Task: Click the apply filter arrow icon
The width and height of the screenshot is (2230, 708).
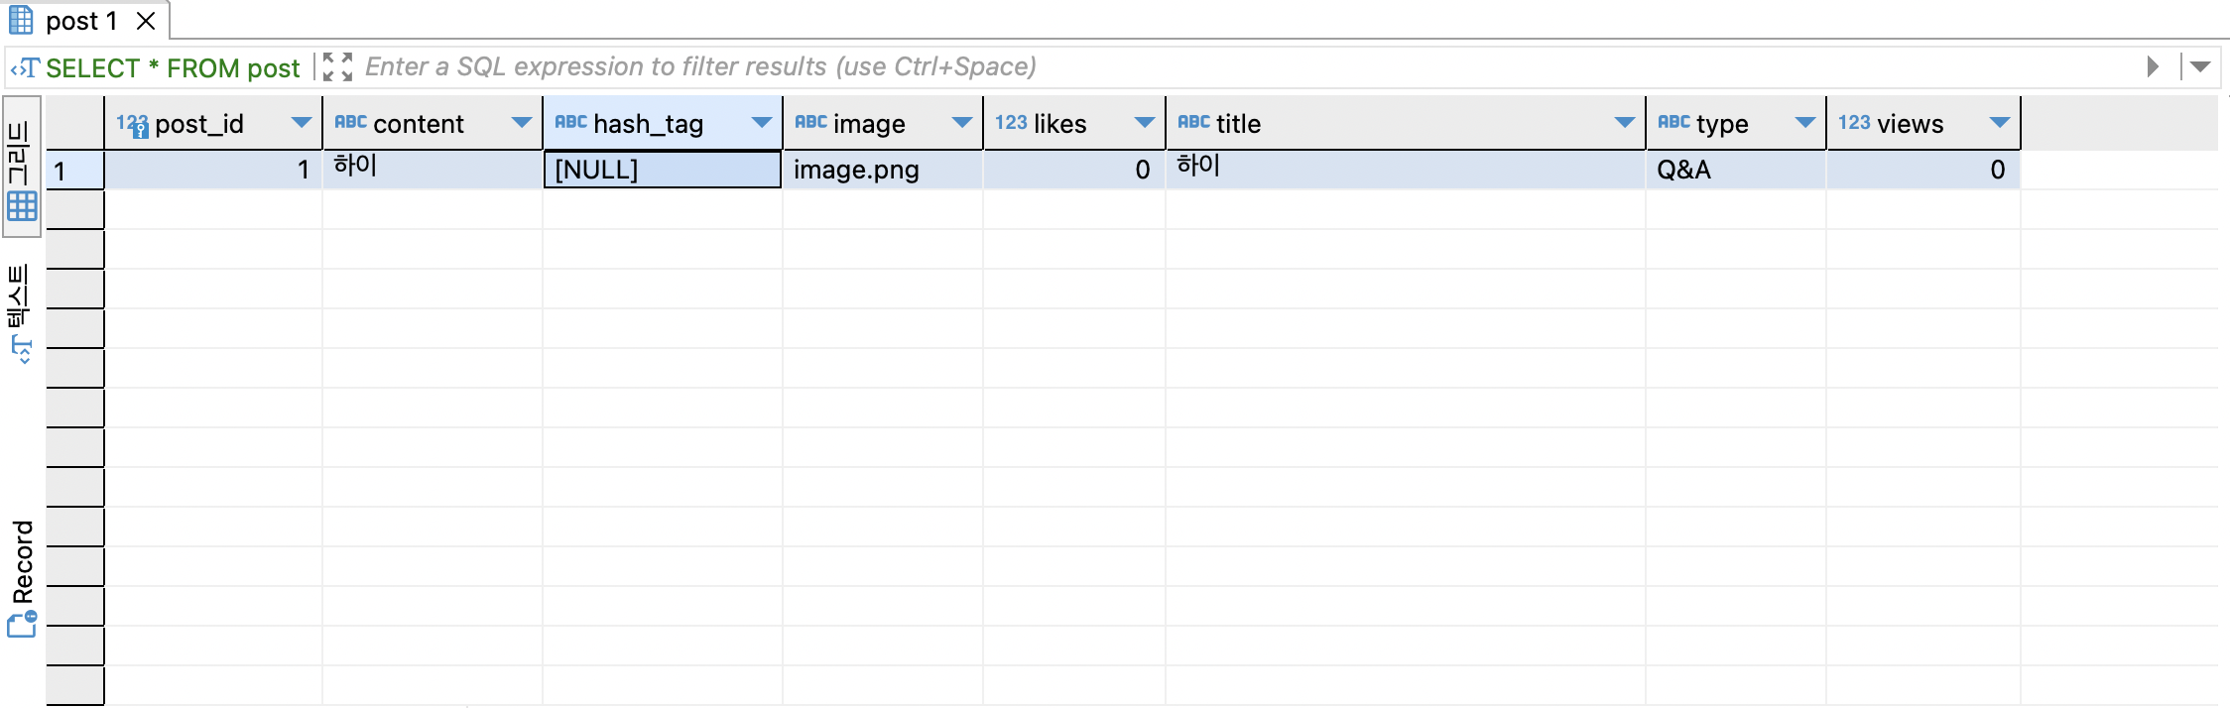Action: coord(2152,66)
